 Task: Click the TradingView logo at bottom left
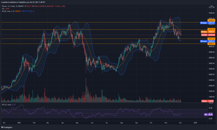(7, 128)
